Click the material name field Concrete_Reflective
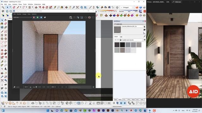 (x=132, y=26)
